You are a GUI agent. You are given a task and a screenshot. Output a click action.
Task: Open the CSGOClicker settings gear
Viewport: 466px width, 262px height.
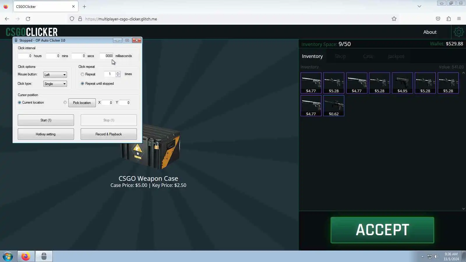tap(458, 32)
